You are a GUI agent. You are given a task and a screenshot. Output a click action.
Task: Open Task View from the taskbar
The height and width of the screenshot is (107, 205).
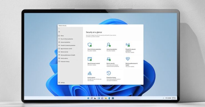pos(95,98)
